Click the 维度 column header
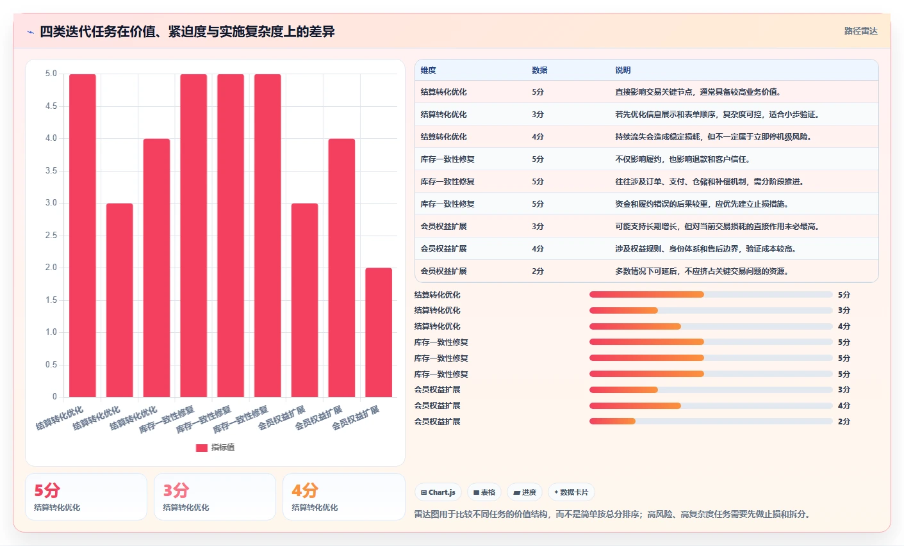Image resolution: width=904 pixels, height=546 pixels. coord(429,70)
